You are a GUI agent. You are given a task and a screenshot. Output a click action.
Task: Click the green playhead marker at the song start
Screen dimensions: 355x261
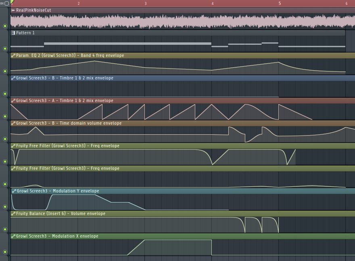(x=12, y=2)
